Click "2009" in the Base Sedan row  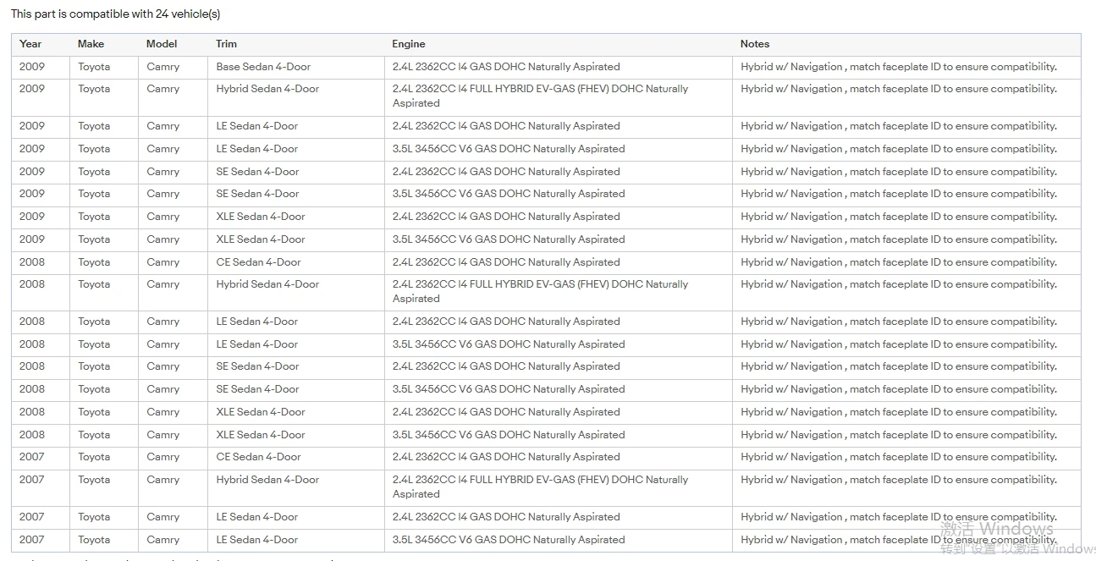[x=32, y=67]
